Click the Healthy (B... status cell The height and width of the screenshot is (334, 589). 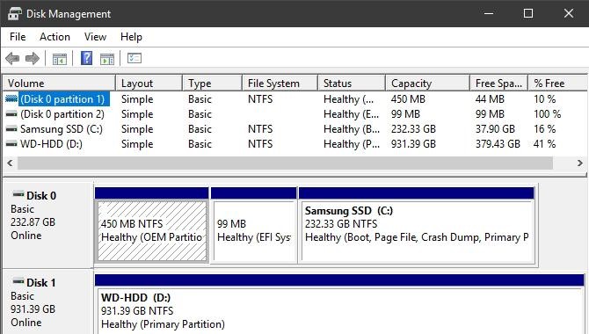tap(352, 129)
